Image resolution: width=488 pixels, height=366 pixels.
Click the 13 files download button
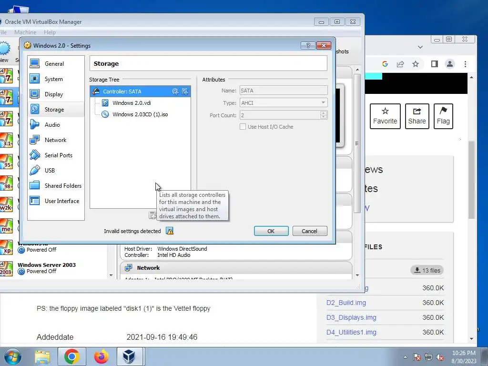427,270
